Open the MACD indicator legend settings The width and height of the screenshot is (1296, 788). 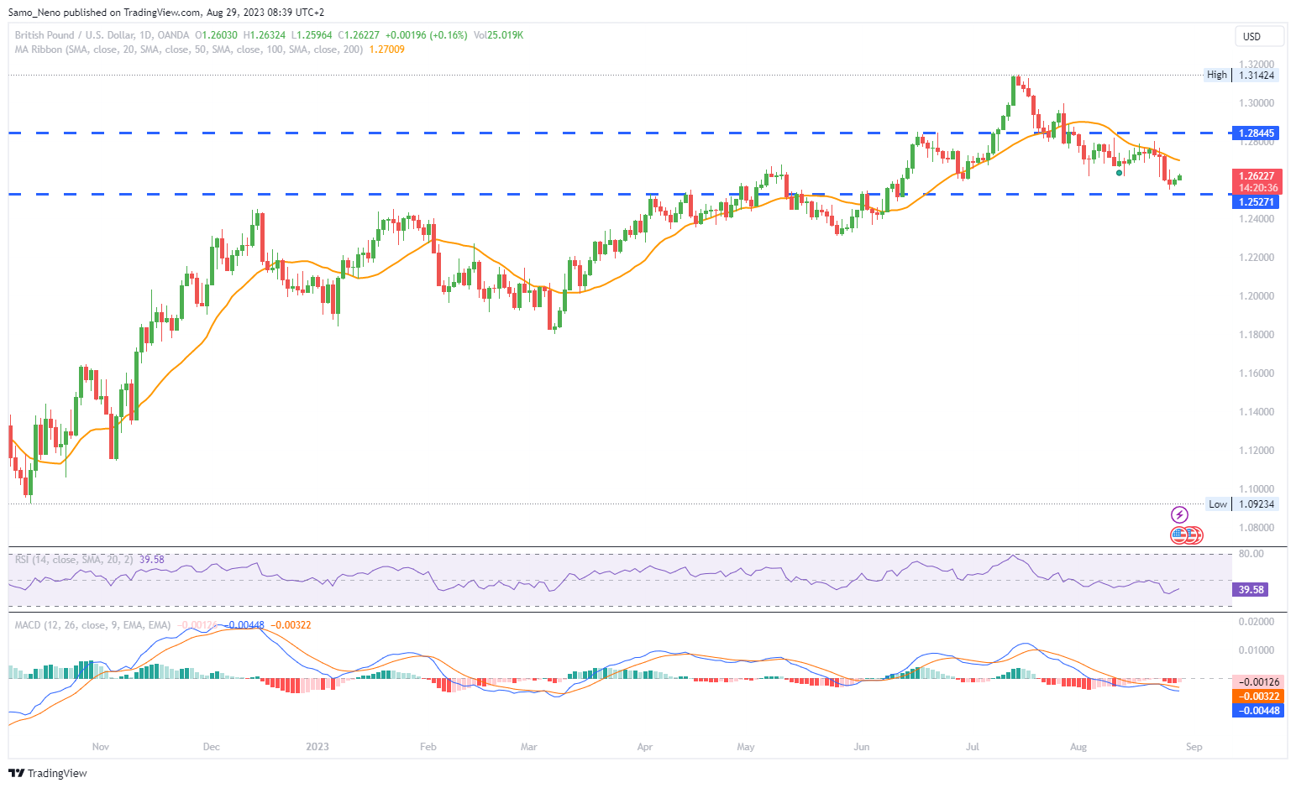point(92,625)
